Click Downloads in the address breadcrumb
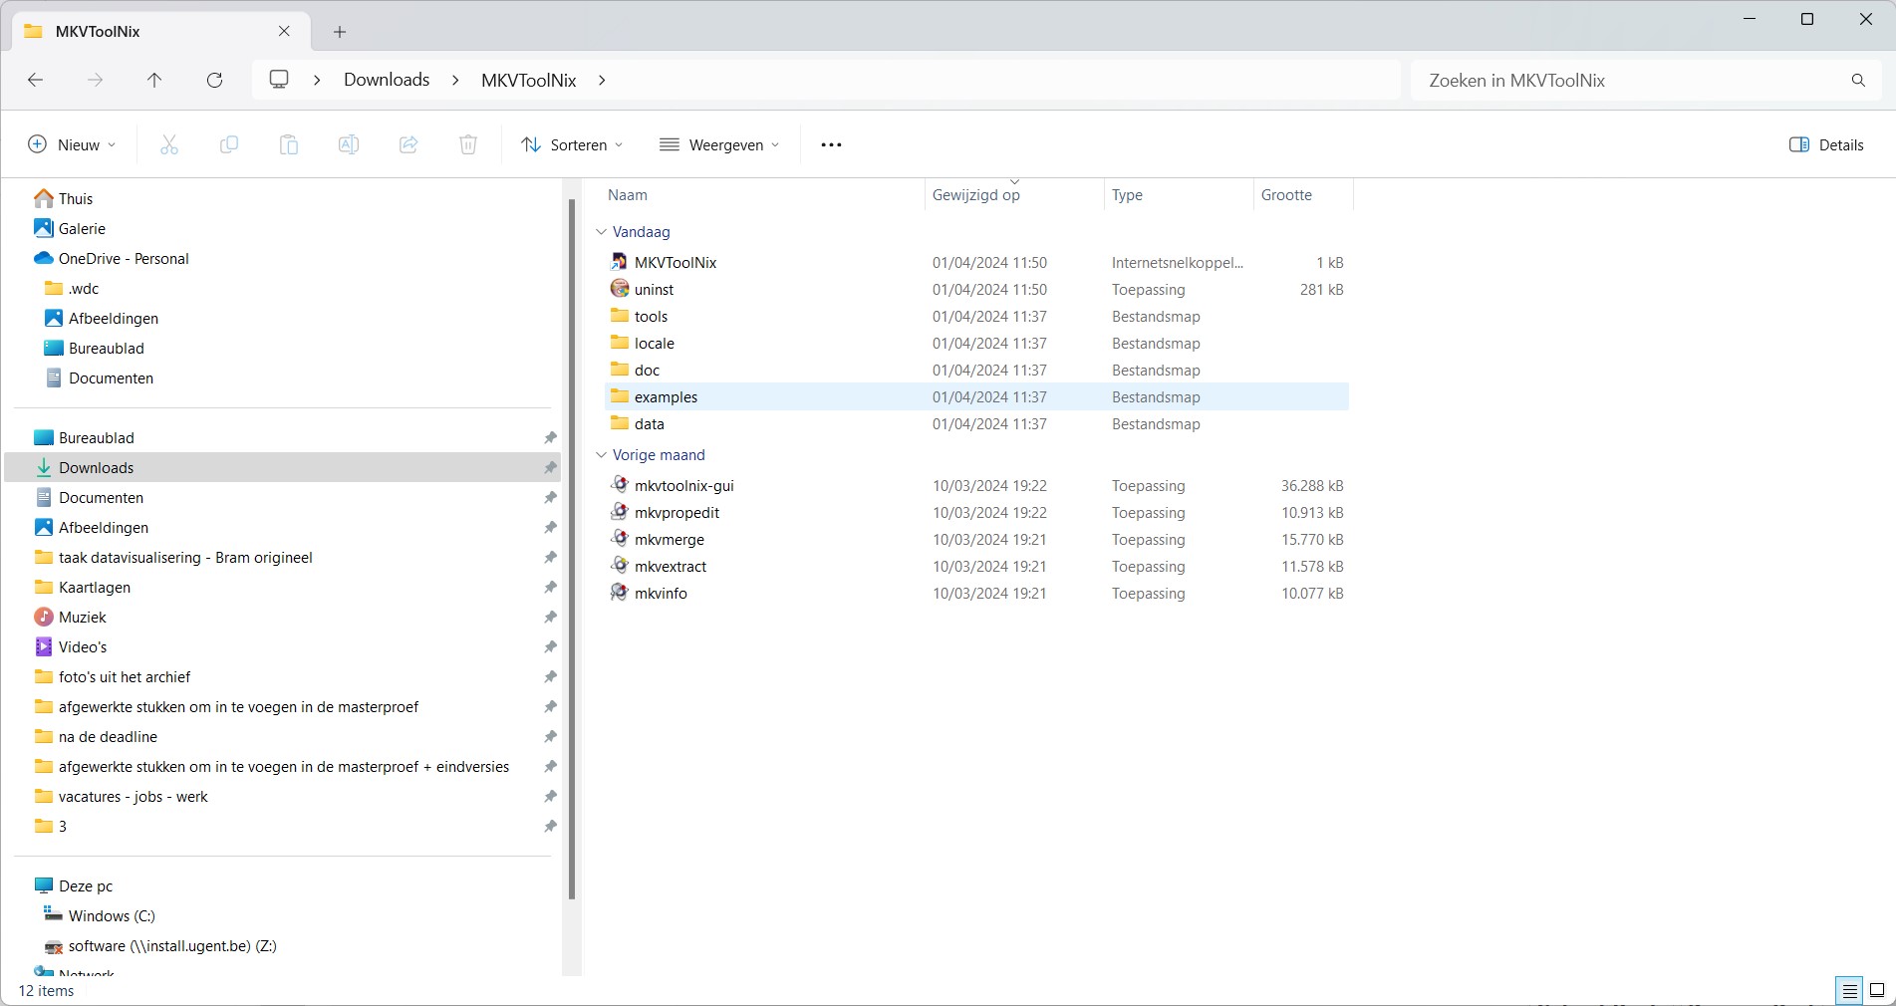Viewport: 1896px width, 1006px height. [x=387, y=81]
